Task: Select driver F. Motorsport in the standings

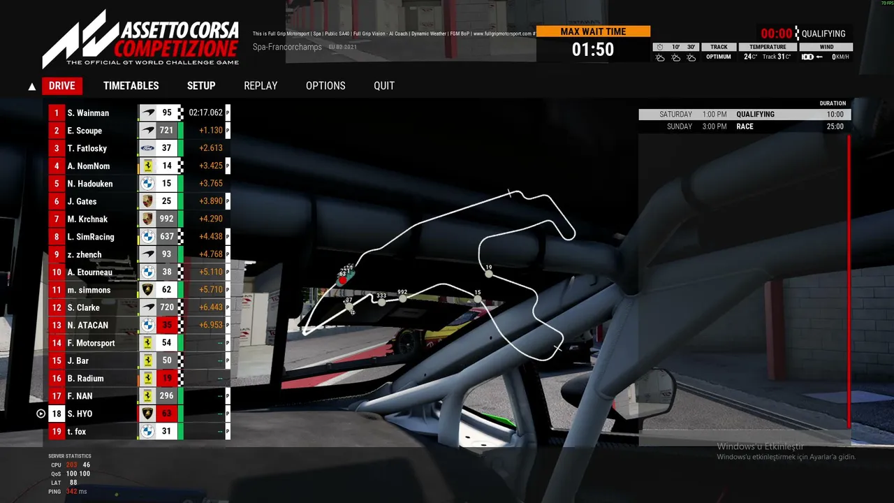Action: [139, 343]
